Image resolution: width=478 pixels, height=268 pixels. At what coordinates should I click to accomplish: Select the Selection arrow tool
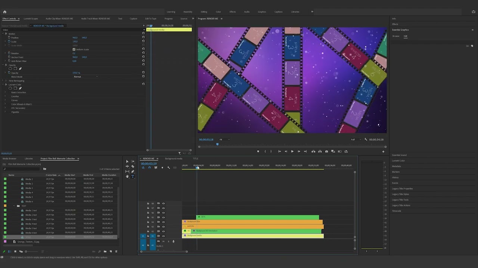pos(127,162)
